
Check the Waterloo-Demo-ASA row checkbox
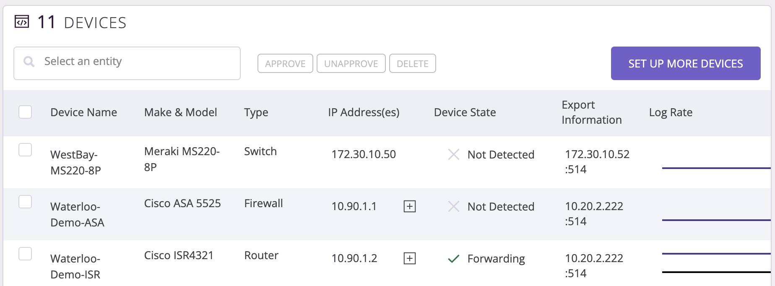click(x=25, y=202)
